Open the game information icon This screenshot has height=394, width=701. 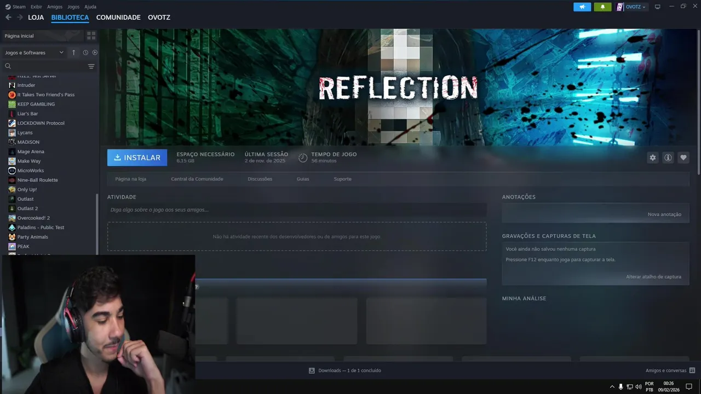pos(668,158)
